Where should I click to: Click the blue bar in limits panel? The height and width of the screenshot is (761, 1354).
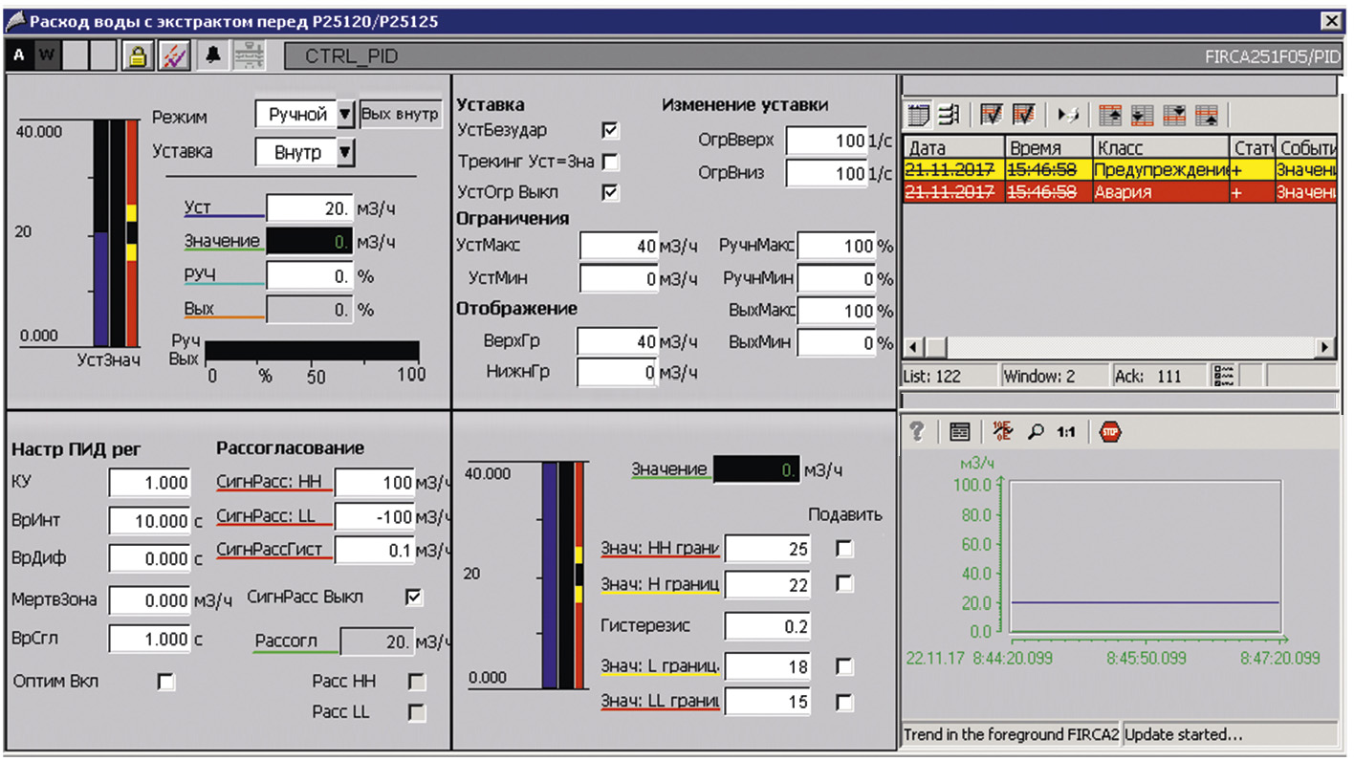[x=549, y=575]
